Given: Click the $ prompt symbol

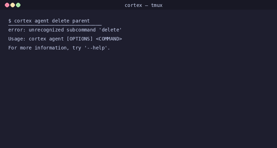Looking at the screenshot, I should coord(10,21).
